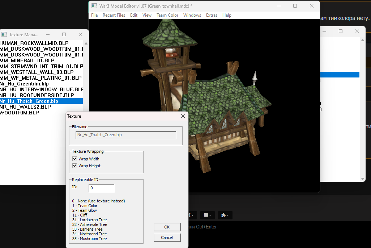
Task: Close the Texture dialog with the X
Action: pos(183,116)
